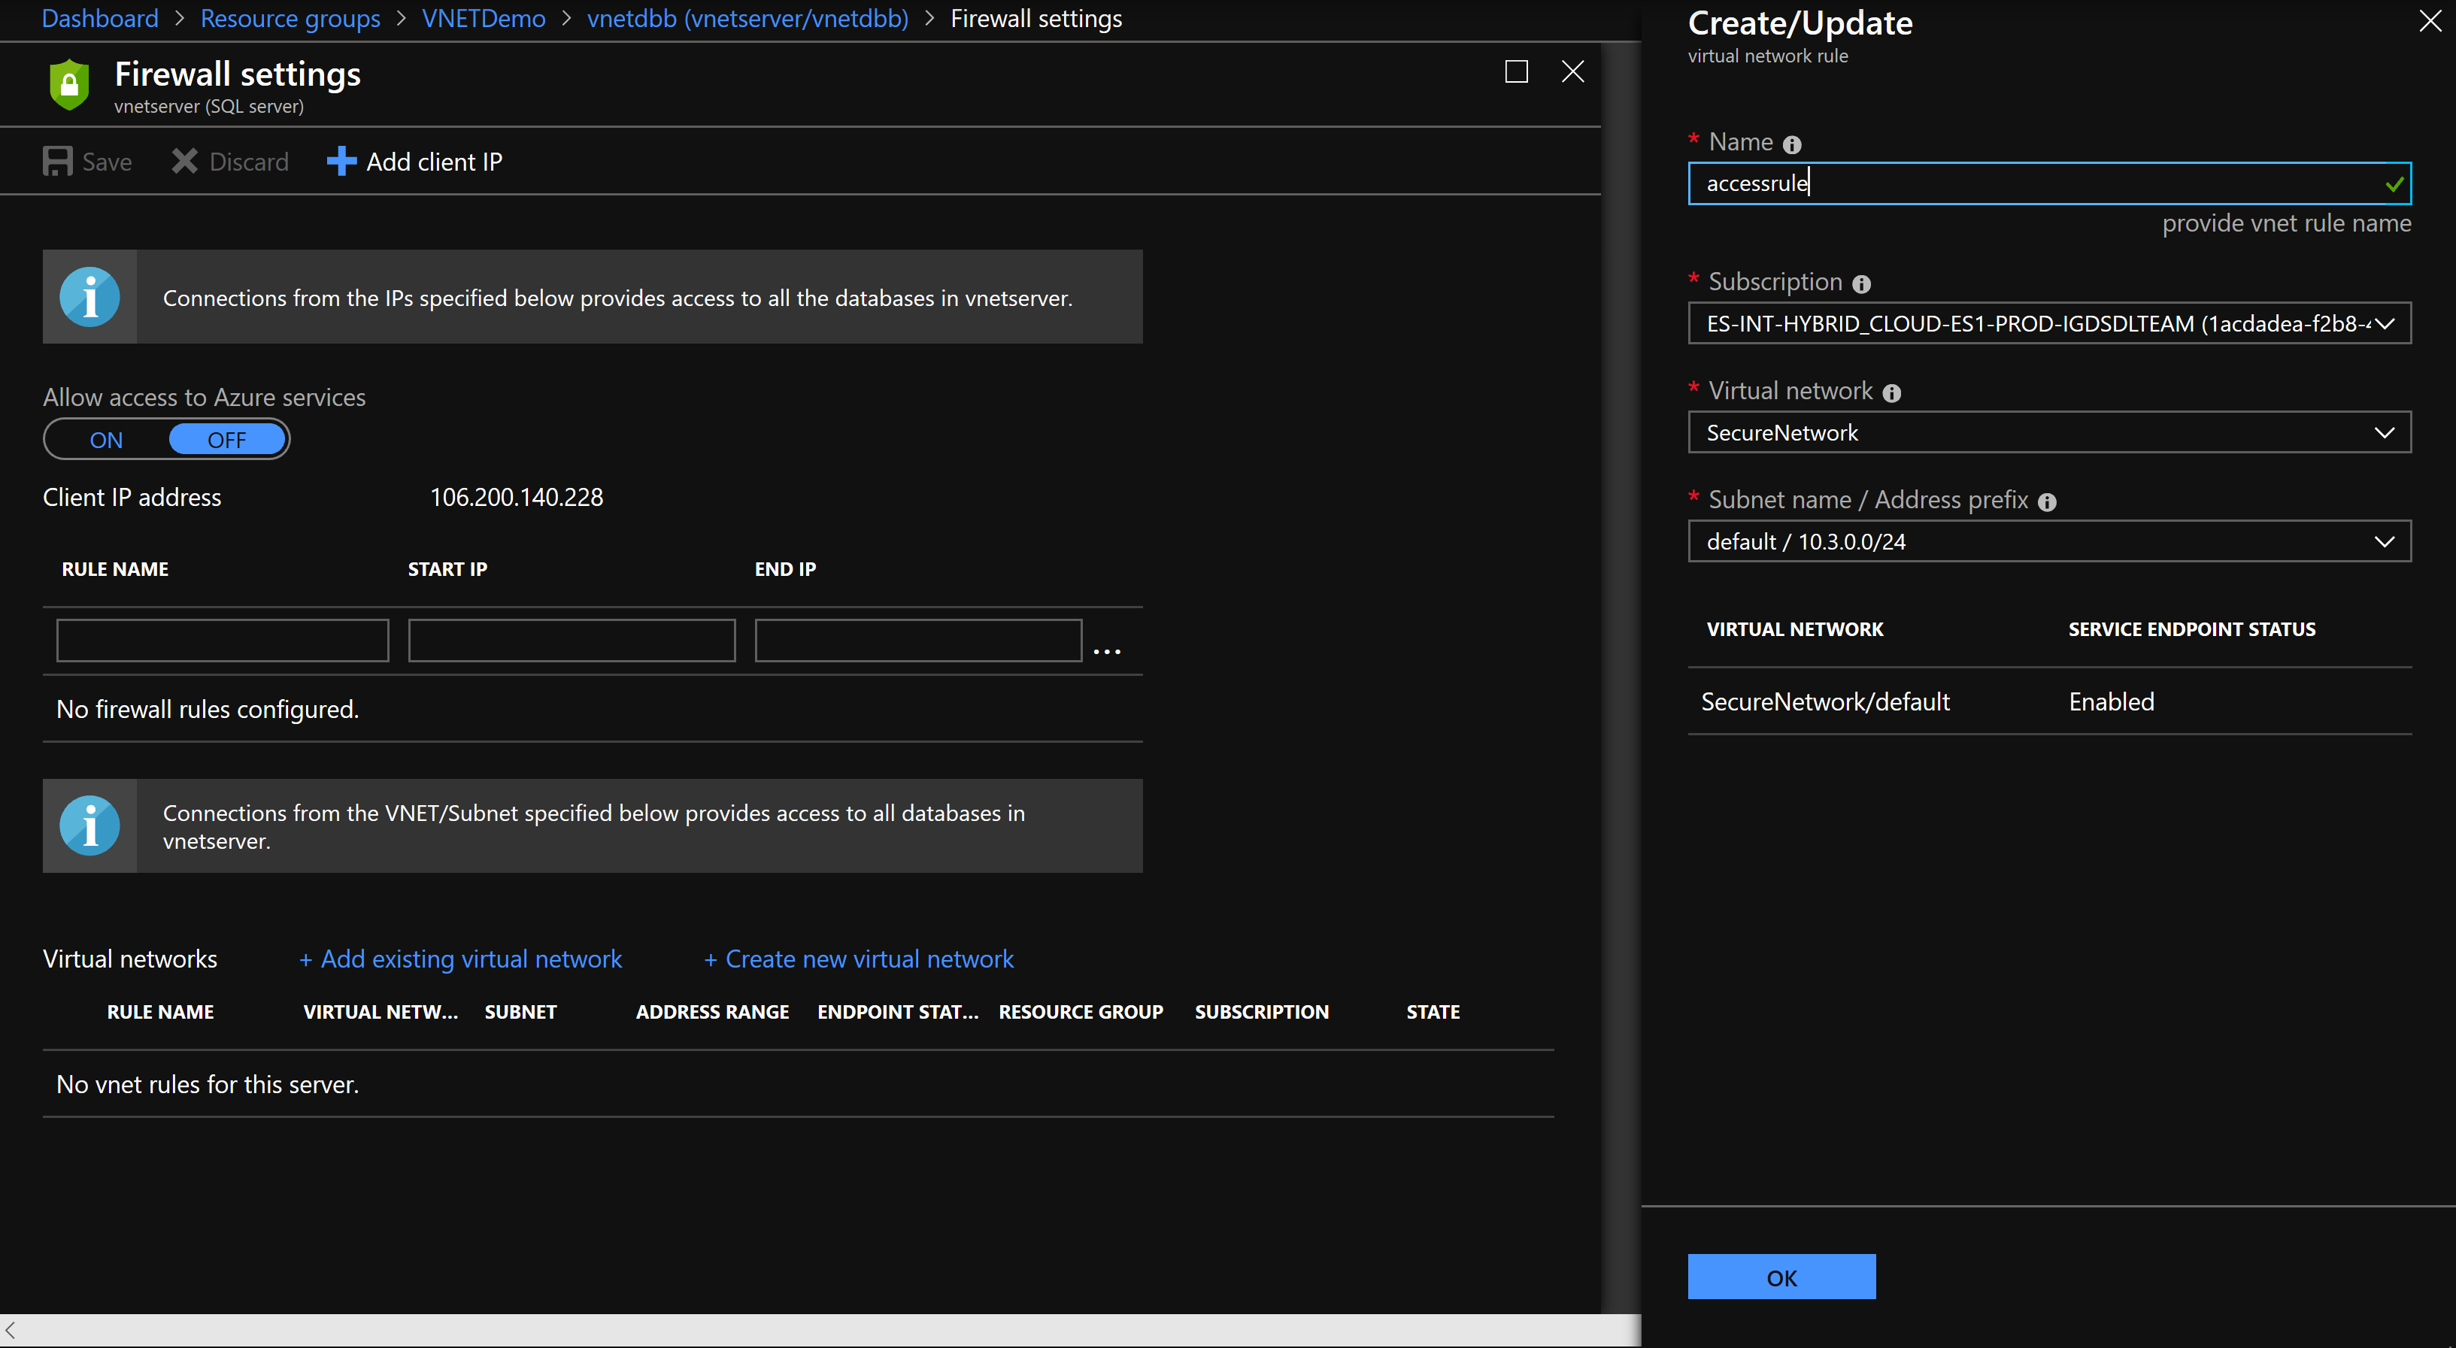
Task: Click ADDRESS RANGE column header
Action: [x=712, y=1013]
